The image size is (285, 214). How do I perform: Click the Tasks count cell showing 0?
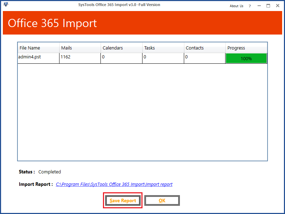point(163,58)
